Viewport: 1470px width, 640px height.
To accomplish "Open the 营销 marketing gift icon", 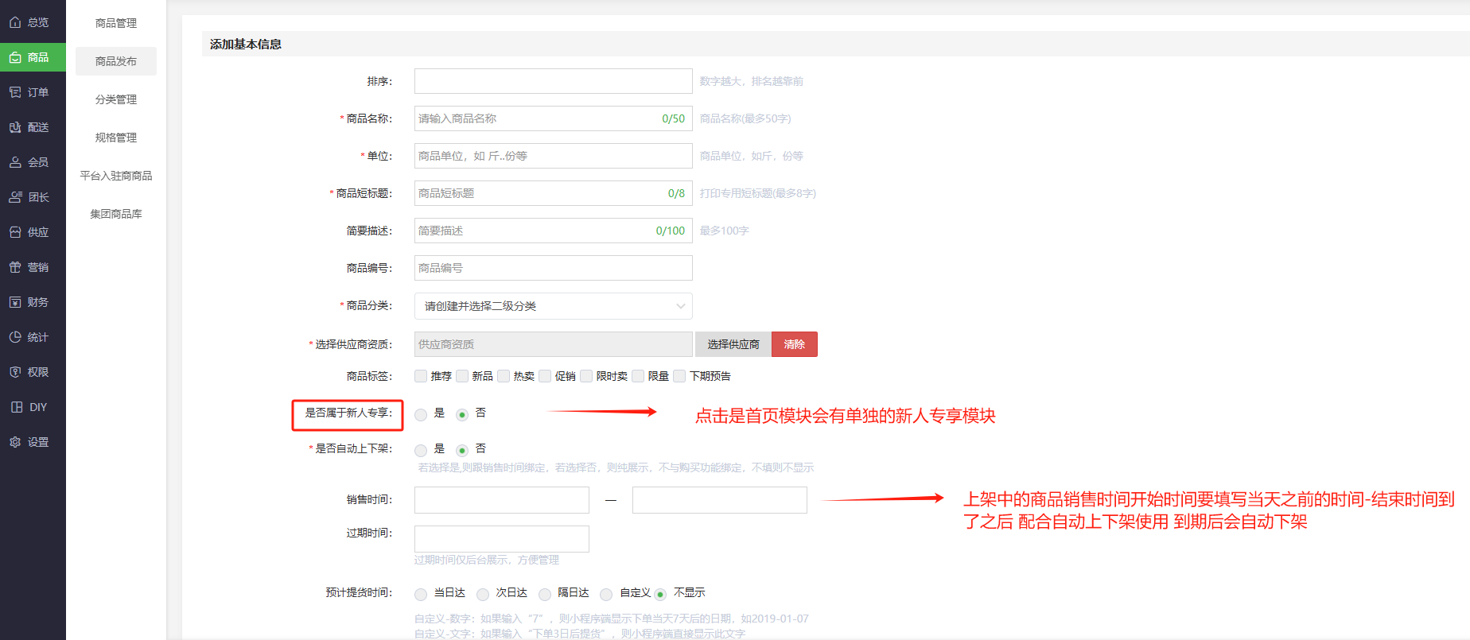I will 15,267.
